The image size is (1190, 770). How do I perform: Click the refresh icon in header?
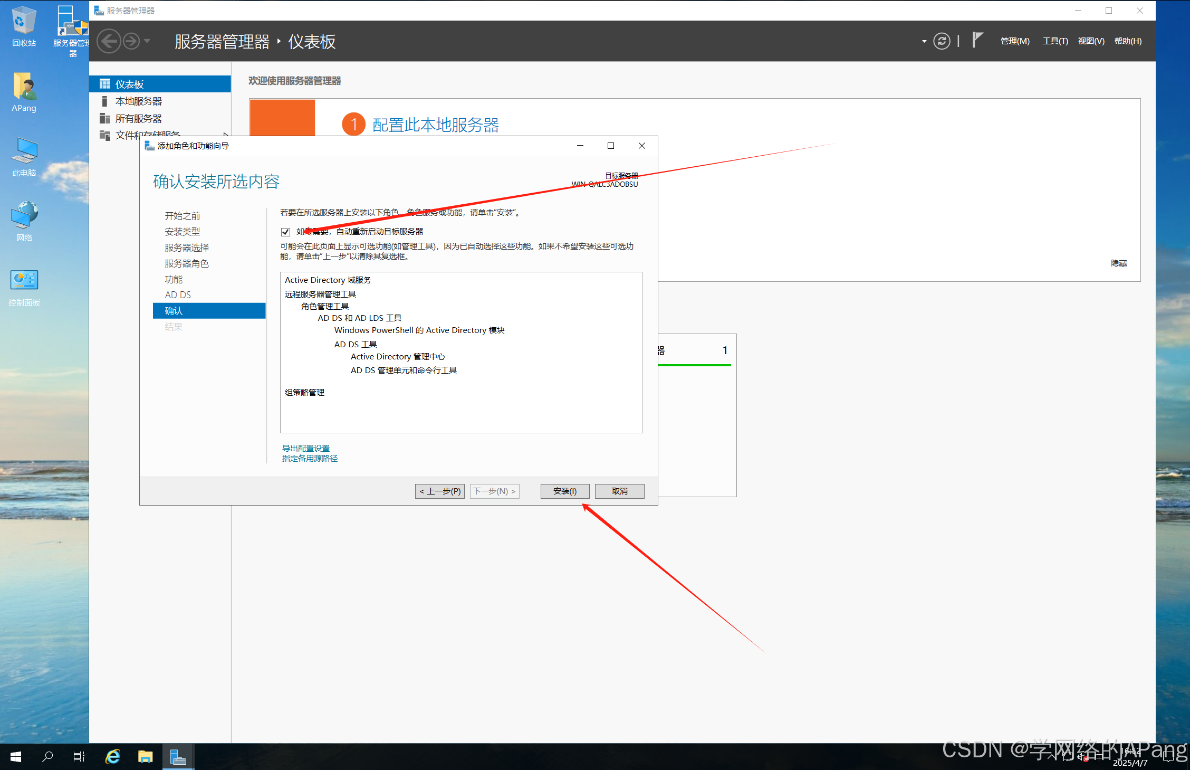point(942,41)
